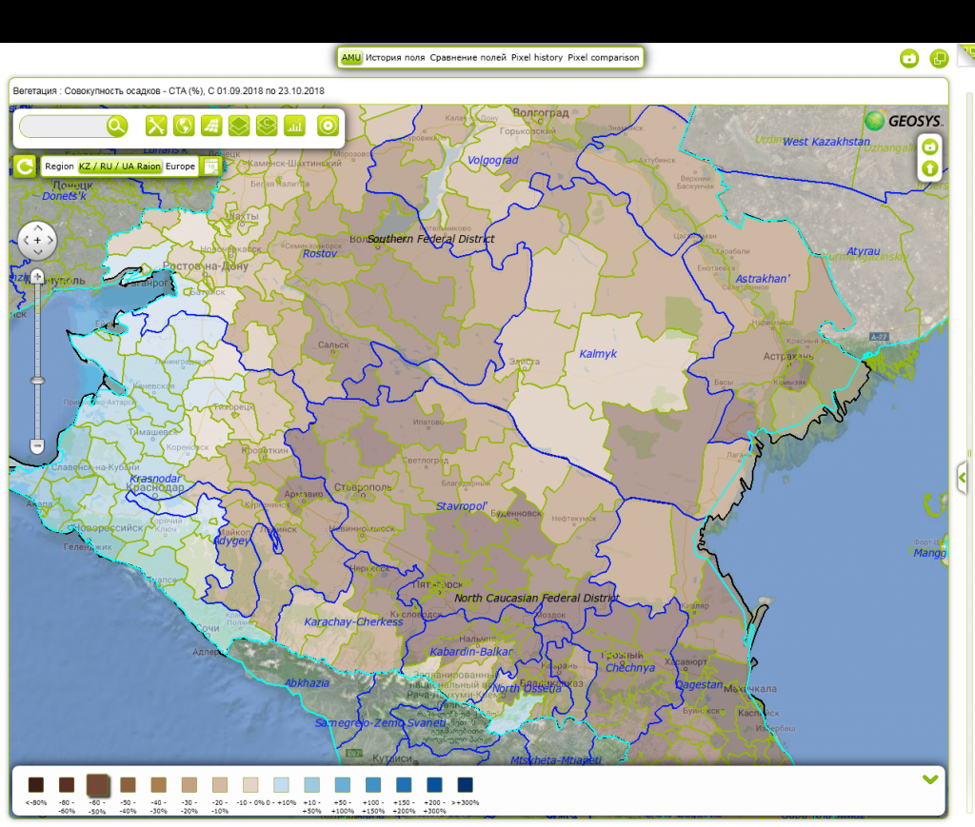The width and height of the screenshot is (975, 827).
Task: Click the map search input field
Action: [x=64, y=127]
